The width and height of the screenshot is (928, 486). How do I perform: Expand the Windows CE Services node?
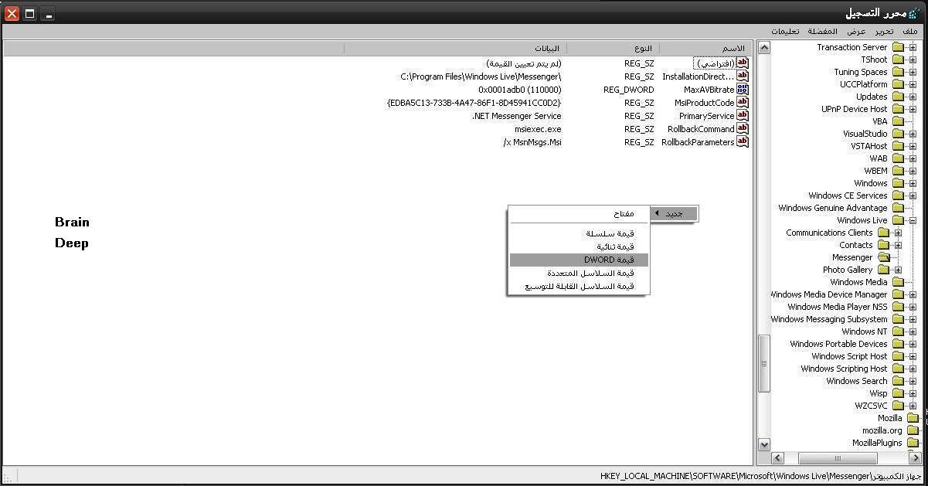[913, 195]
